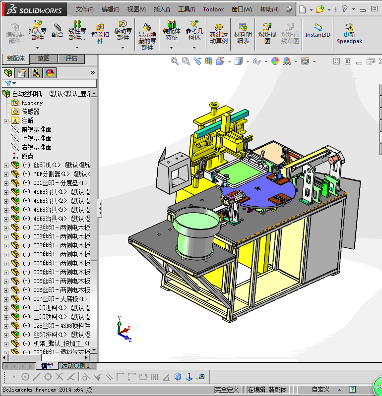Open dropdown under Reference Geometry
This screenshot has width=382, height=396.
(194, 48)
